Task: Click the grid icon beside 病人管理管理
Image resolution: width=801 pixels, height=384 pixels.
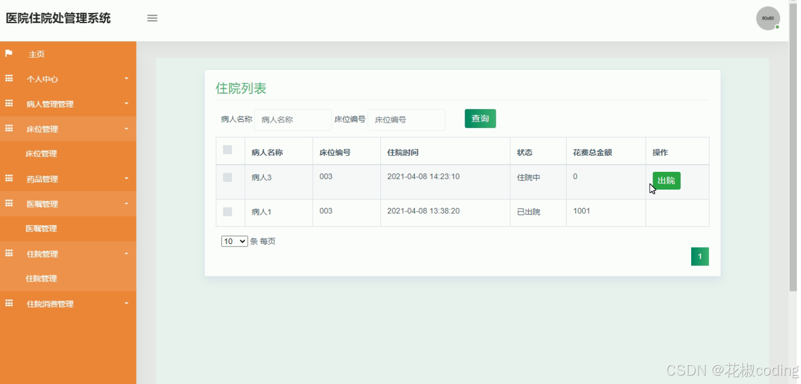Action: 8,103
